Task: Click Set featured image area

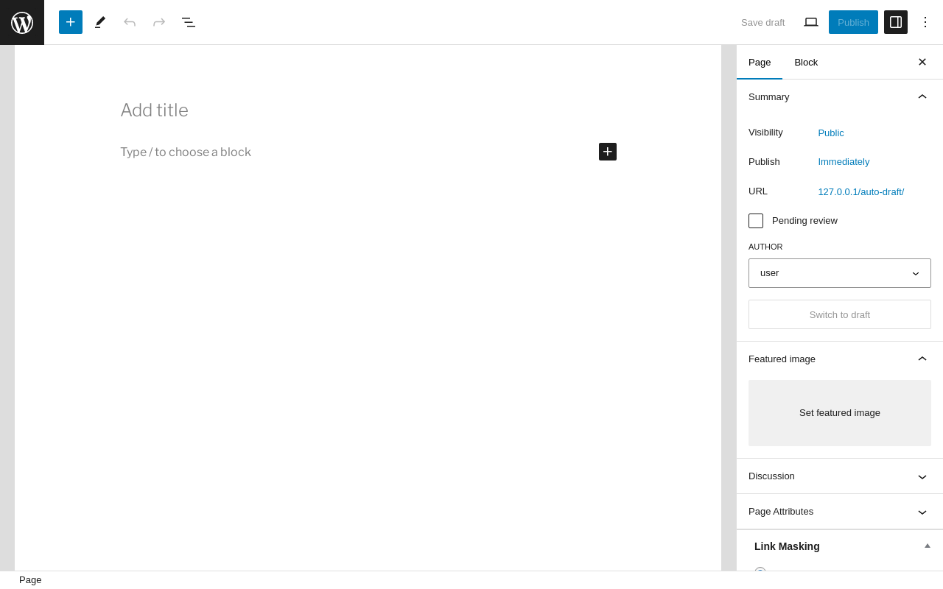Action: pos(840,413)
